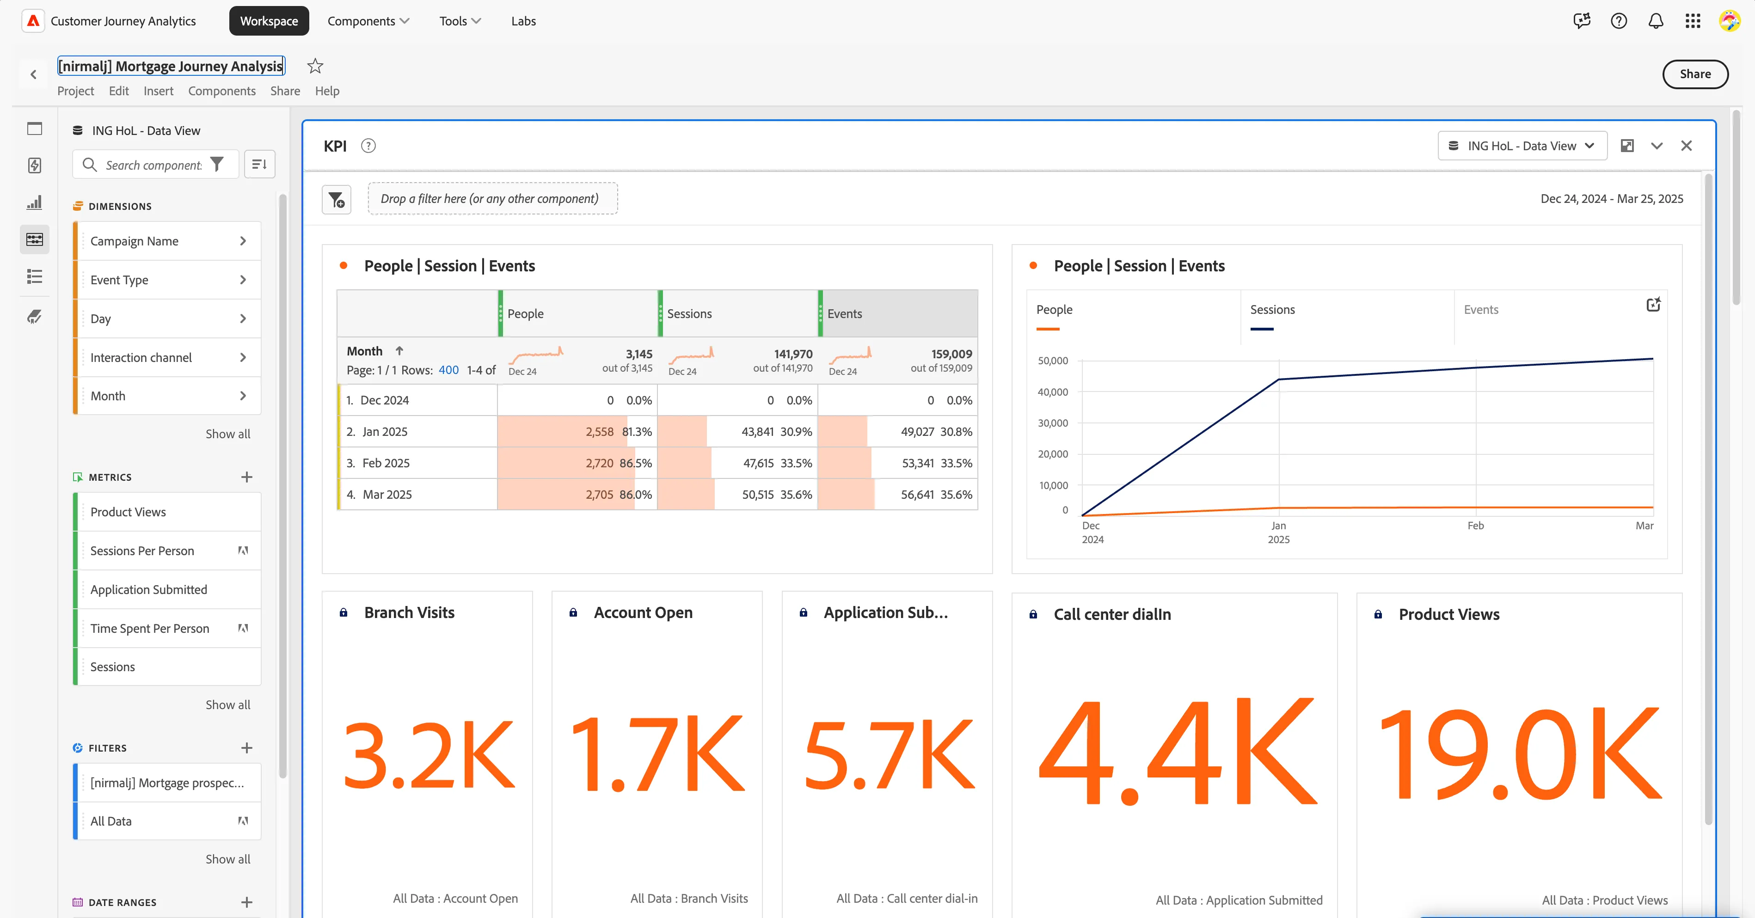
Task: Toggle the Sessions series in line chart
Action: [1272, 310]
